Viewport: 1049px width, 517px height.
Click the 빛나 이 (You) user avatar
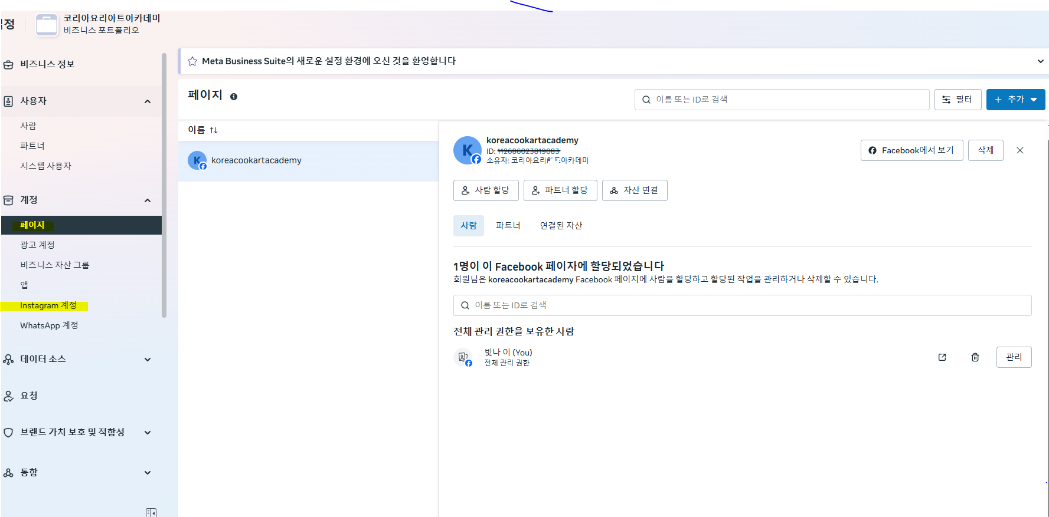tap(463, 357)
